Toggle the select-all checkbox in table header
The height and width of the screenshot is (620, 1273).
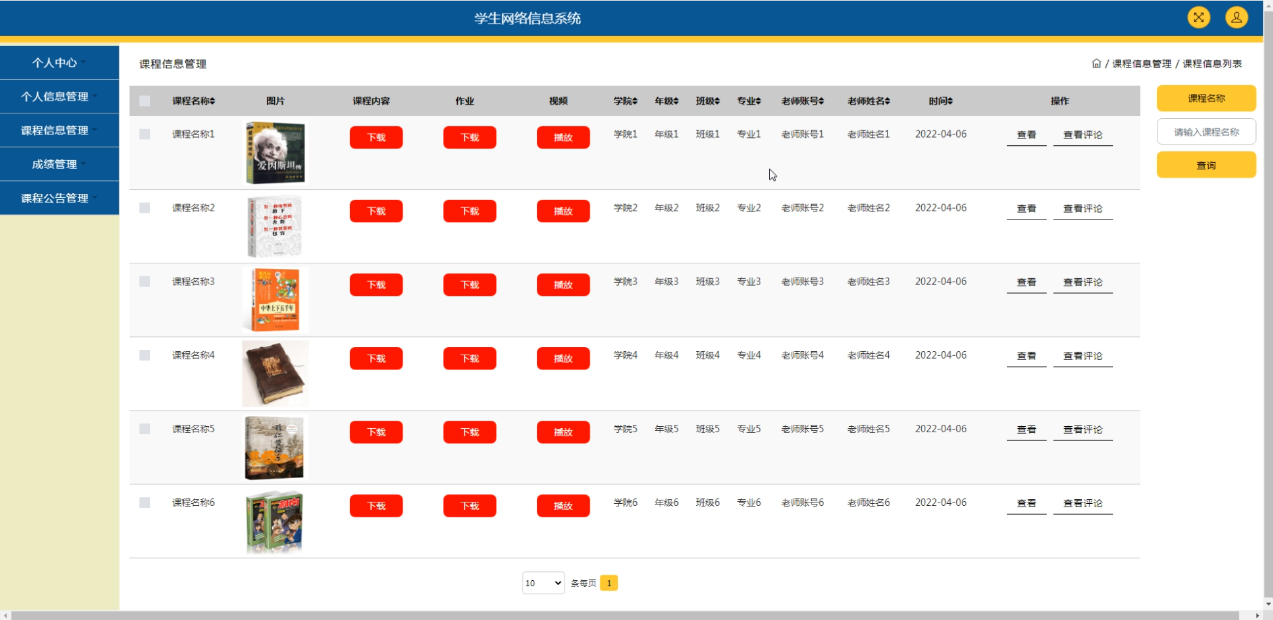(145, 101)
